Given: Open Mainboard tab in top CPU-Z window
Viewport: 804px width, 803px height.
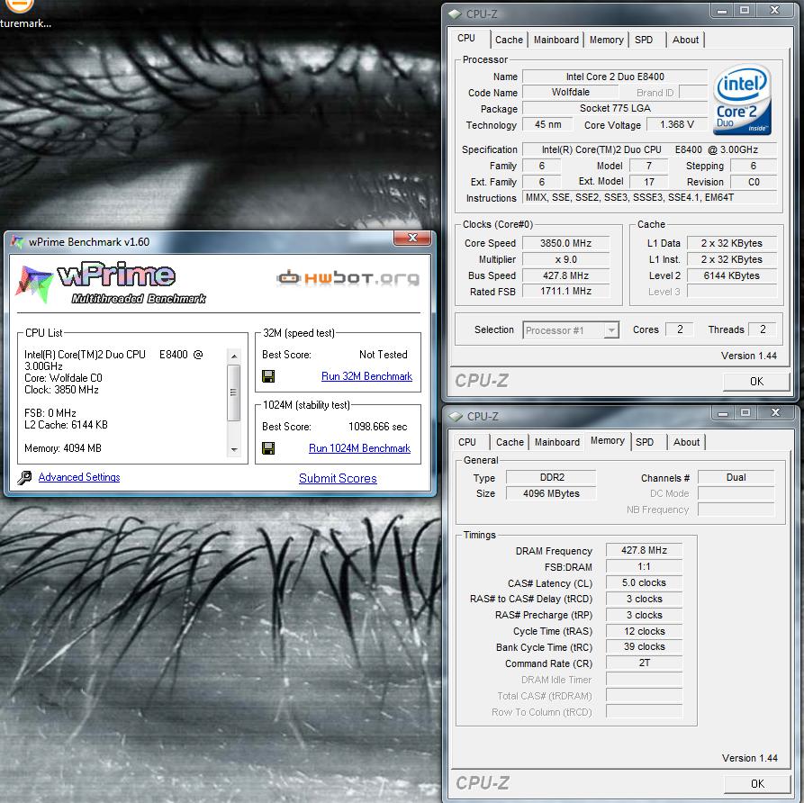Looking at the screenshot, I should [x=556, y=40].
